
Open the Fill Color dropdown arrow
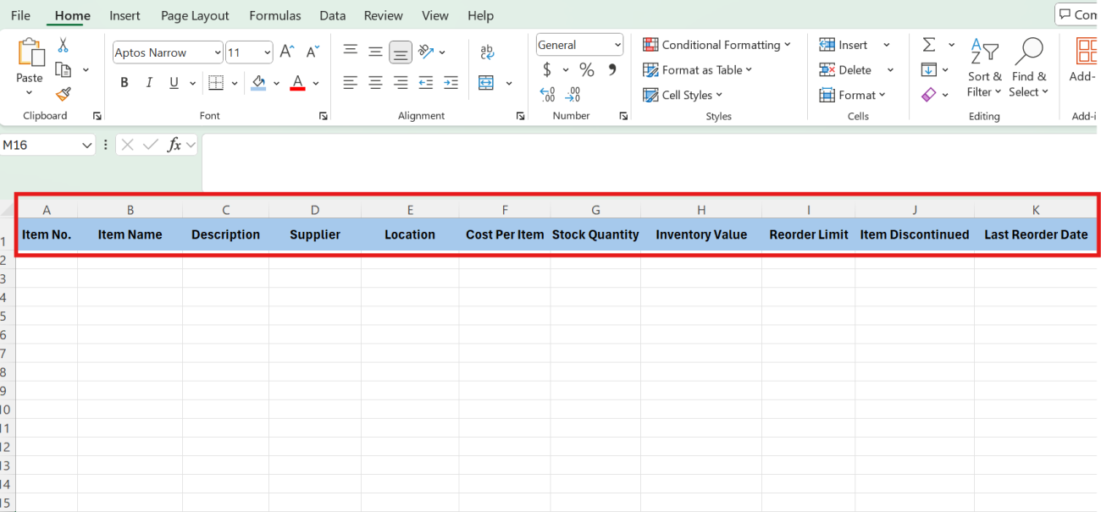[275, 82]
